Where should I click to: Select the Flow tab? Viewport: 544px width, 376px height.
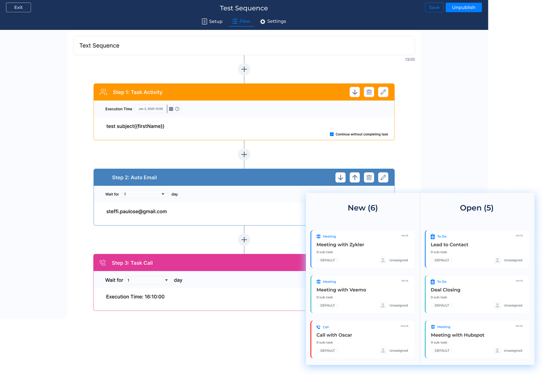click(x=241, y=21)
